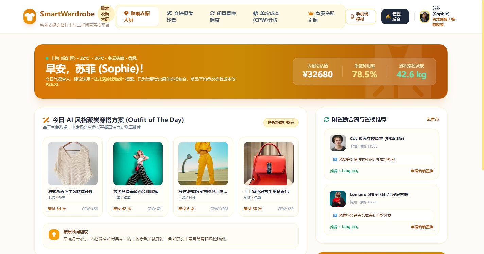Image resolution: width=484 pixels, height=254 pixels.
Task: Click the 穿过 34 次 text
Action: (57, 209)
